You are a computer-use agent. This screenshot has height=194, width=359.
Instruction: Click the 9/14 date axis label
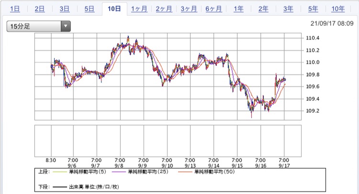click(x=214, y=166)
